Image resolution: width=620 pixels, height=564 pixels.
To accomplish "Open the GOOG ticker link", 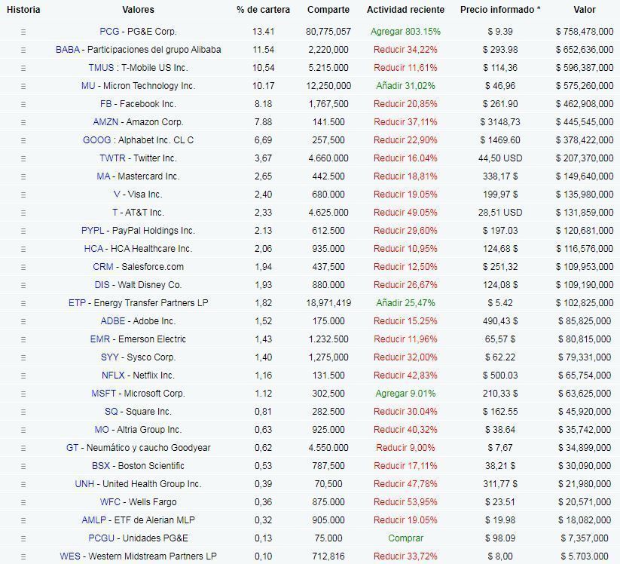I will pos(97,140).
